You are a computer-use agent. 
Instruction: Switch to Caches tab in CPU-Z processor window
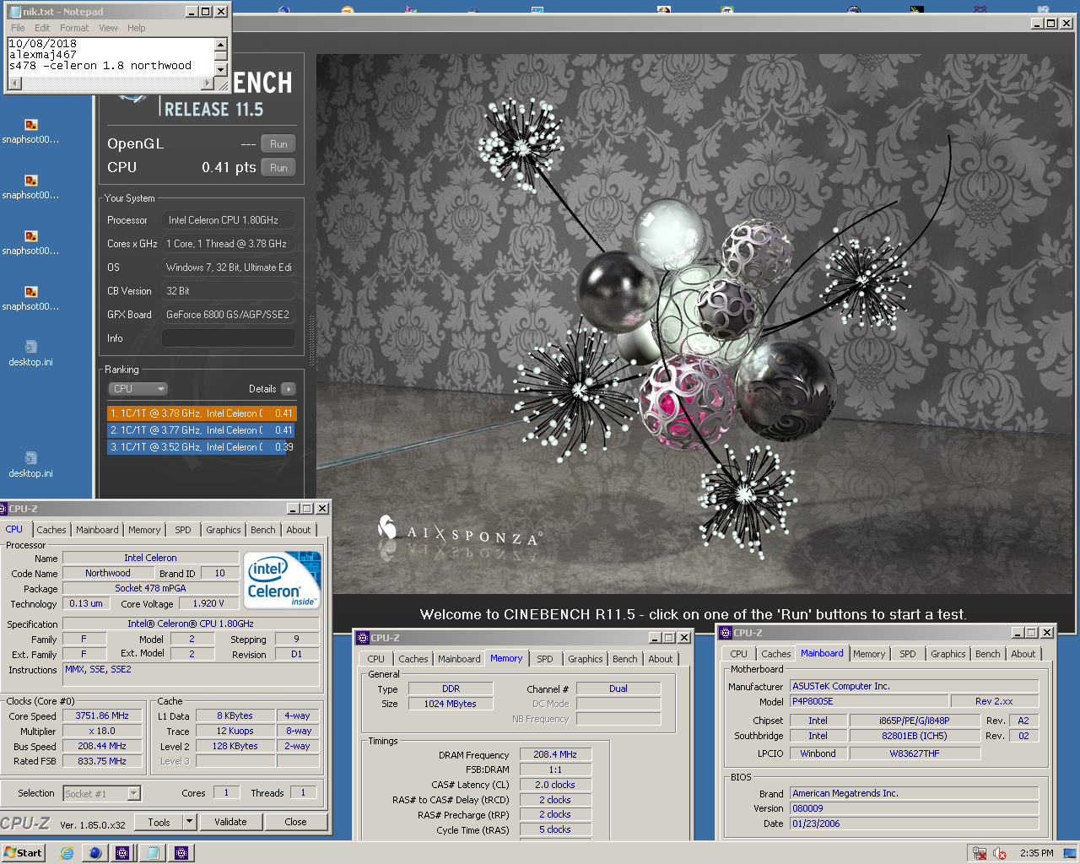51,530
